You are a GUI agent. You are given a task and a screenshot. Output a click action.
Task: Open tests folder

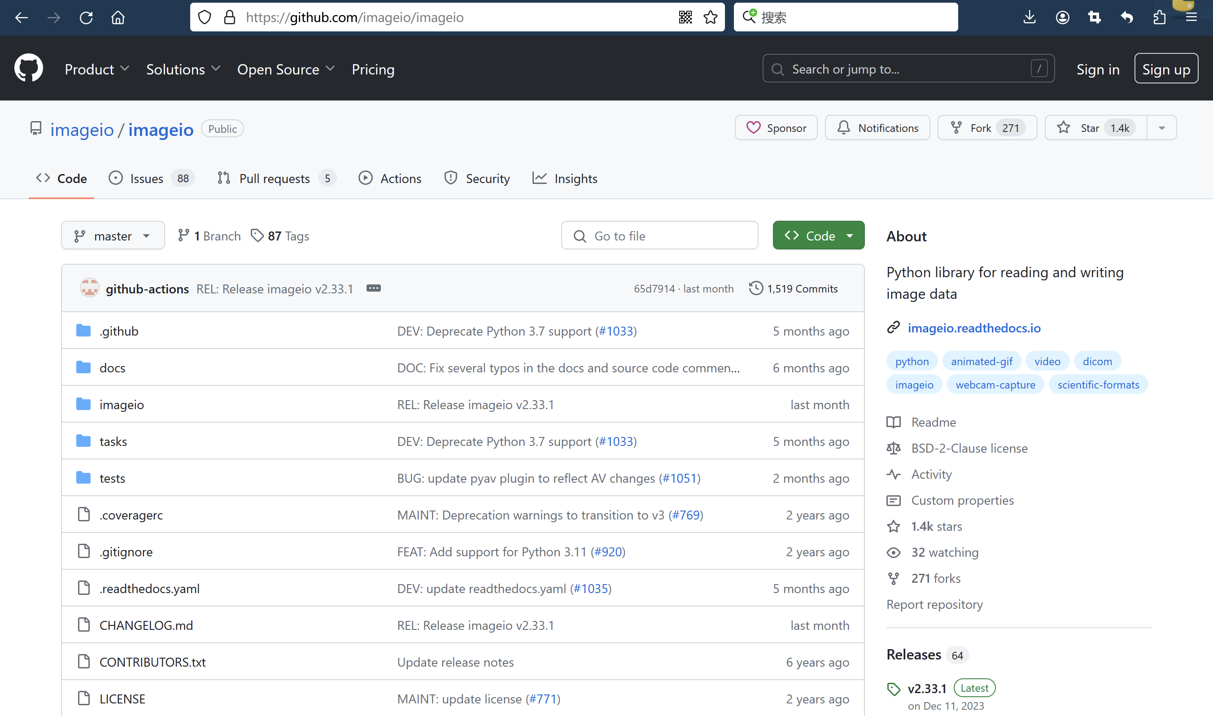coord(112,478)
